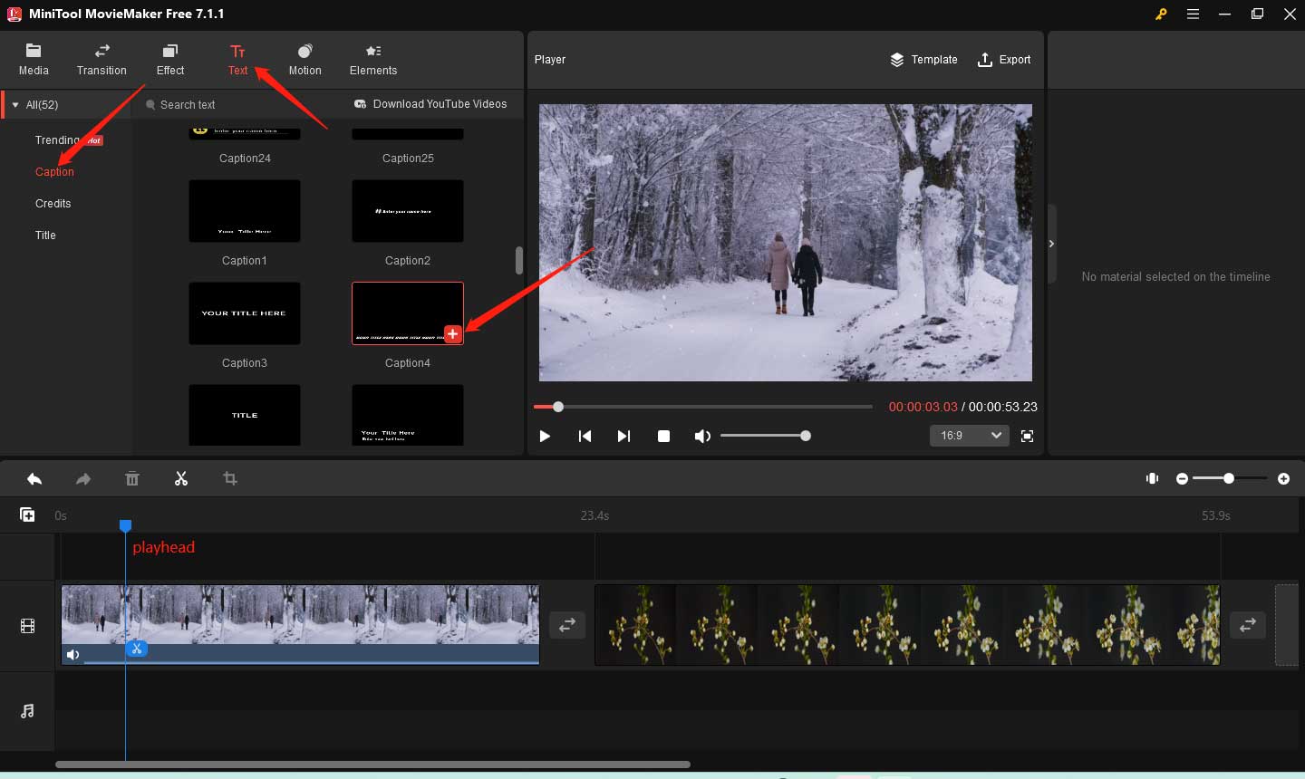The image size is (1305, 779).
Task: Select the Split scissors tool
Action: 180,478
